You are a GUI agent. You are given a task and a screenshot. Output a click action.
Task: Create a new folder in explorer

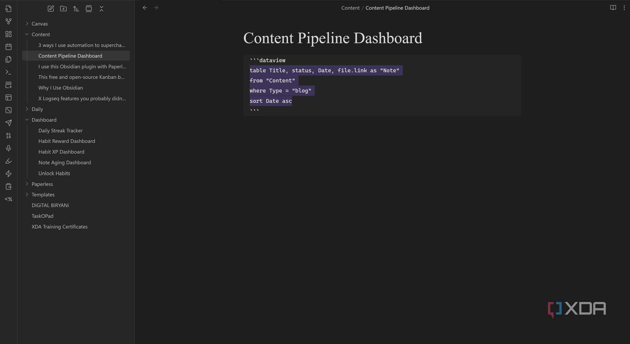click(x=63, y=8)
